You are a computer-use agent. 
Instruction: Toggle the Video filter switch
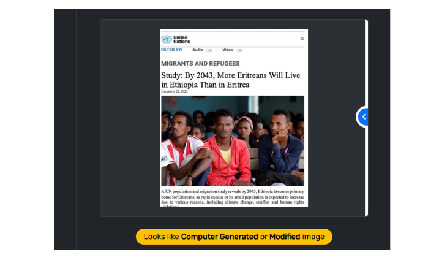coord(239,50)
